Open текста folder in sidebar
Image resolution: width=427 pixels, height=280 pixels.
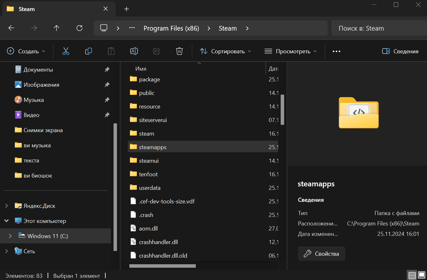click(31, 160)
